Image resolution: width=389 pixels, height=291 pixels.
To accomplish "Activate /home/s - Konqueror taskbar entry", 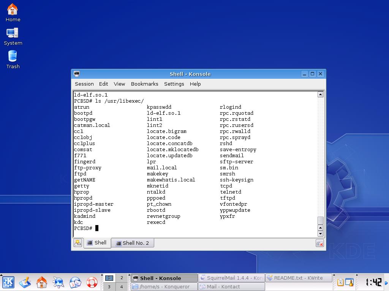I will [164, 286].
